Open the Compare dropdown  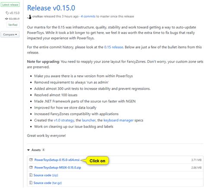(x=10, y=35)
